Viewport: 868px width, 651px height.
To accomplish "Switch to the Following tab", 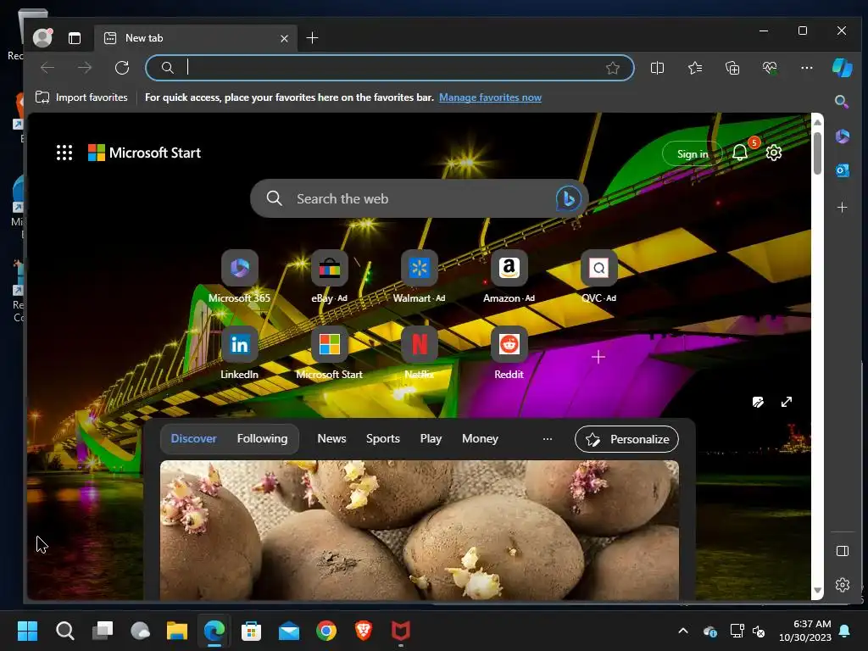I will [x=263, y=438].
